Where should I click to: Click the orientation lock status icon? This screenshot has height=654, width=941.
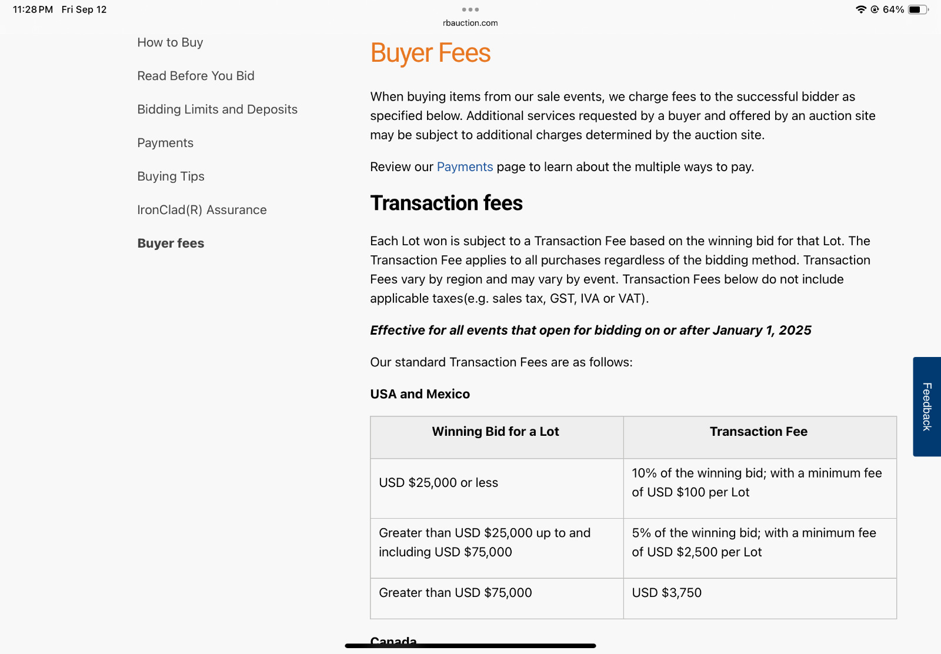(x=875, y=9)
